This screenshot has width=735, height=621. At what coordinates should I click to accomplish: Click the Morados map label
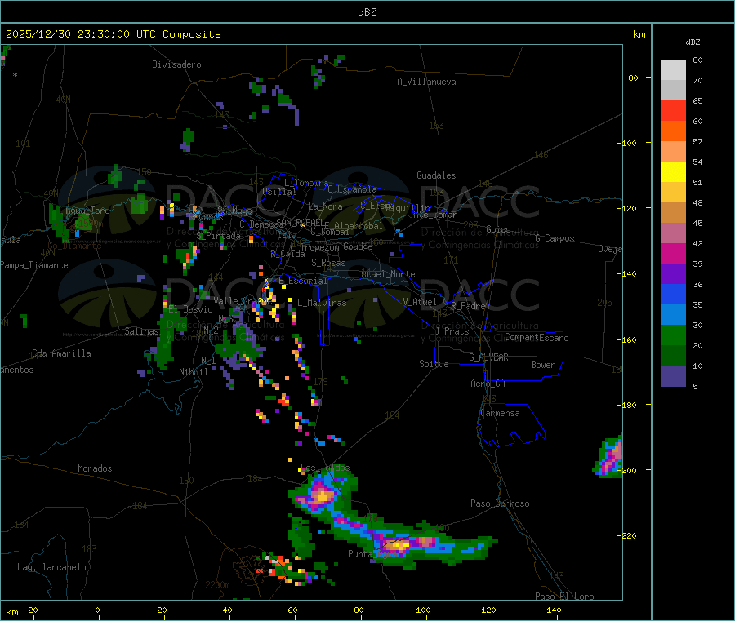point(95,468)
